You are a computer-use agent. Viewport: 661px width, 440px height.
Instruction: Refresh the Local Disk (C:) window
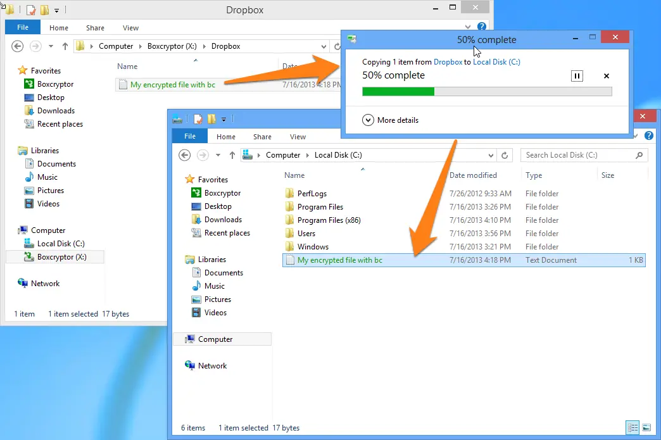pos(505,155)
